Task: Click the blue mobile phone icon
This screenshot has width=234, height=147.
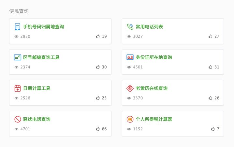Action: pyautogui.click(x=18, y=27)
